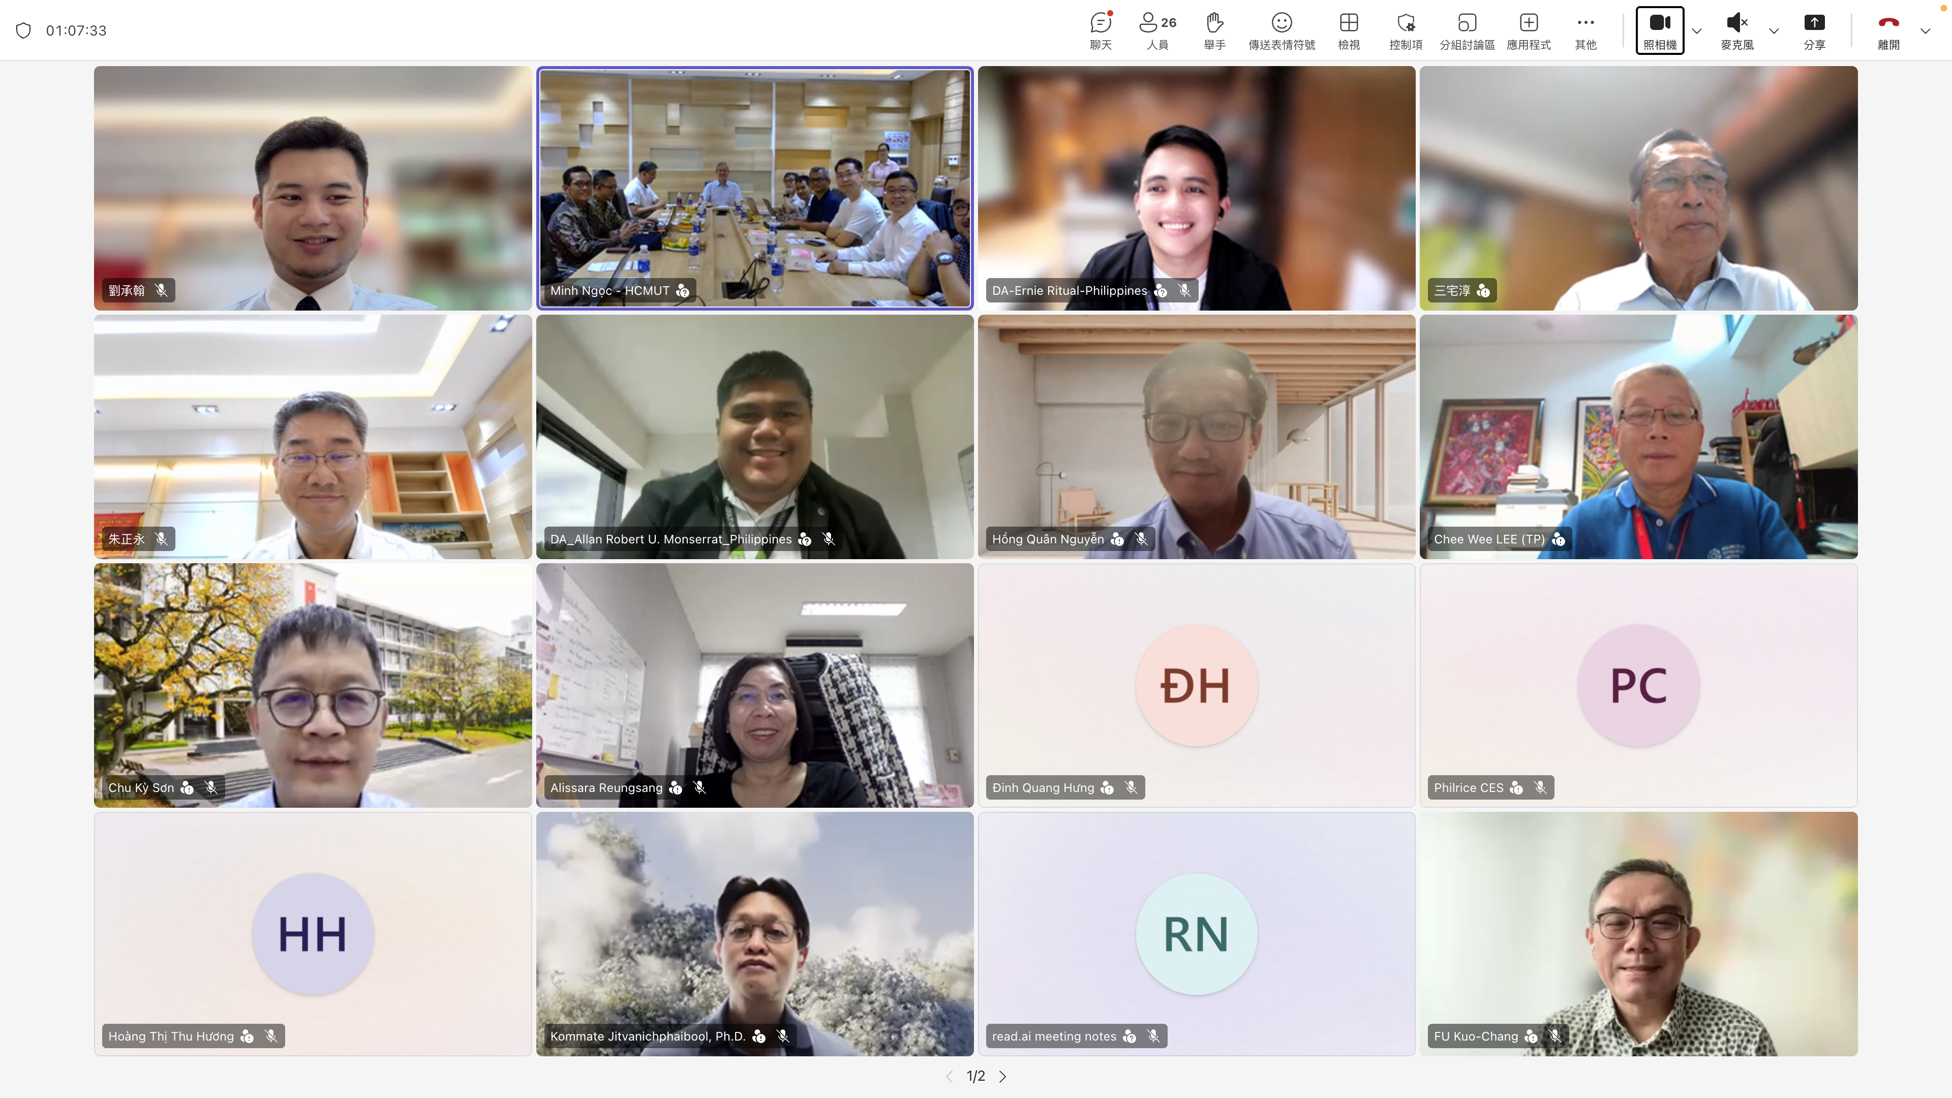1952x1098 pixels.
Task: Unmute the microphone
Action: pyautogui.click(x=1737, y=30)
